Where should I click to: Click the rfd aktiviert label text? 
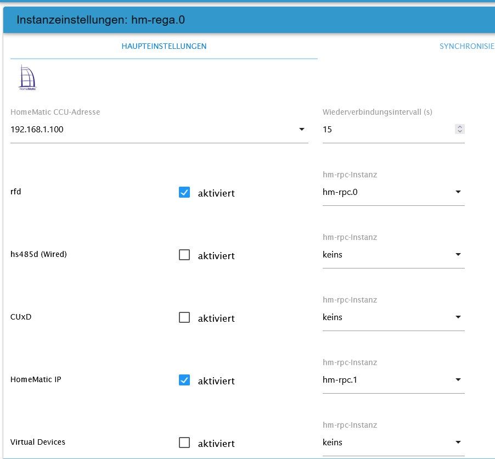click(216, 193)
